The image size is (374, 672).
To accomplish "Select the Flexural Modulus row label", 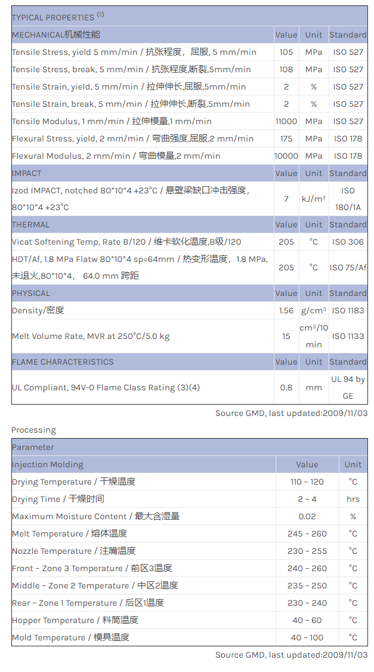I will (x=116, y=156).
